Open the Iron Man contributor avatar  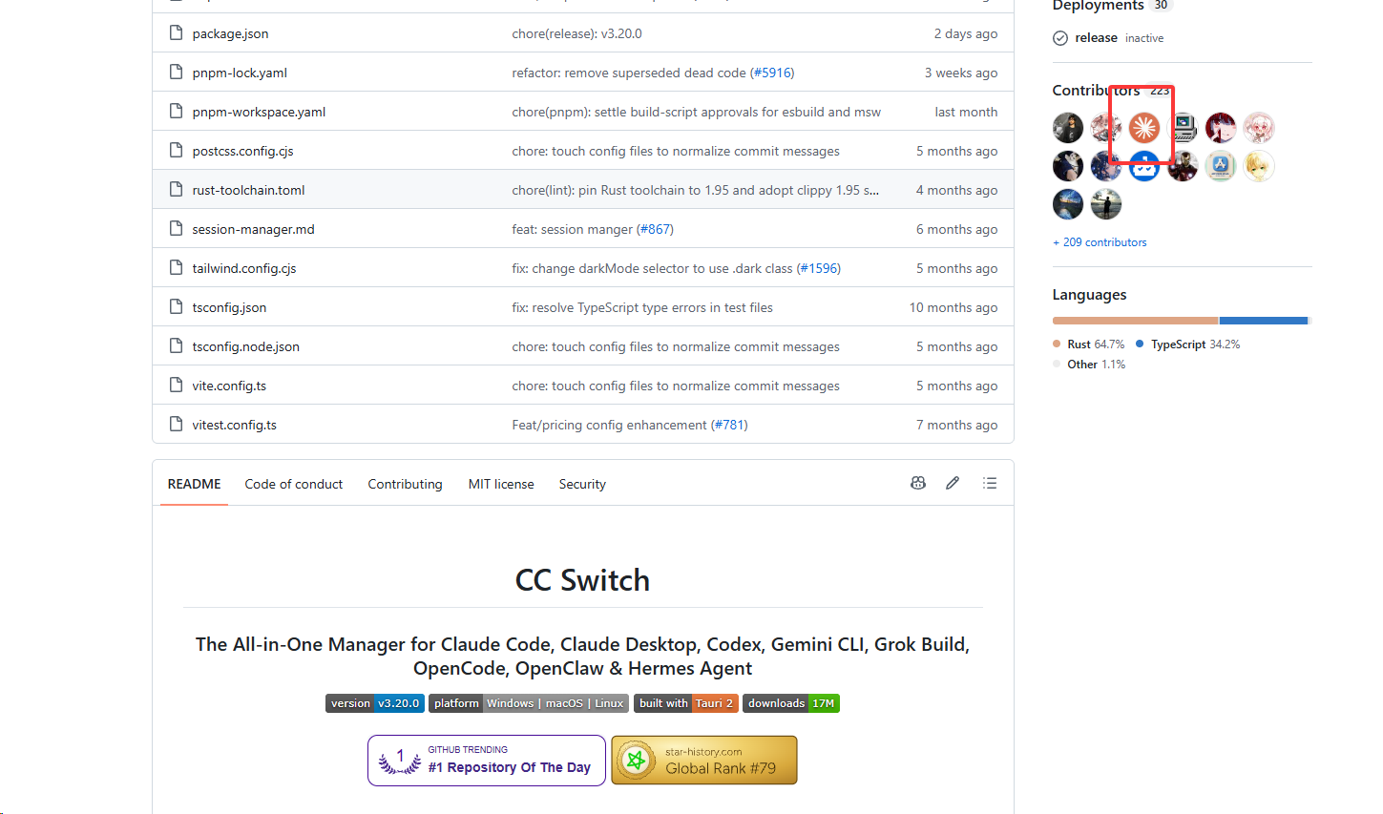click(x=1183, y=166)
